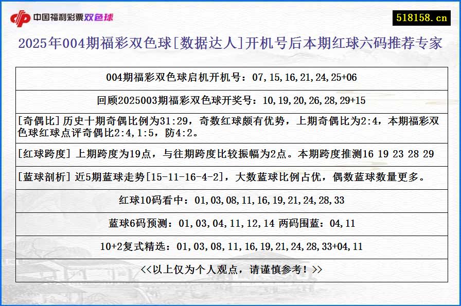Select the 004期 opening numbers row

(230, 78)
